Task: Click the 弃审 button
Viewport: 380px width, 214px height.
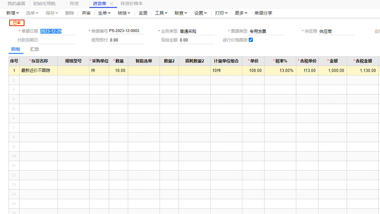Action: [86, 13]
